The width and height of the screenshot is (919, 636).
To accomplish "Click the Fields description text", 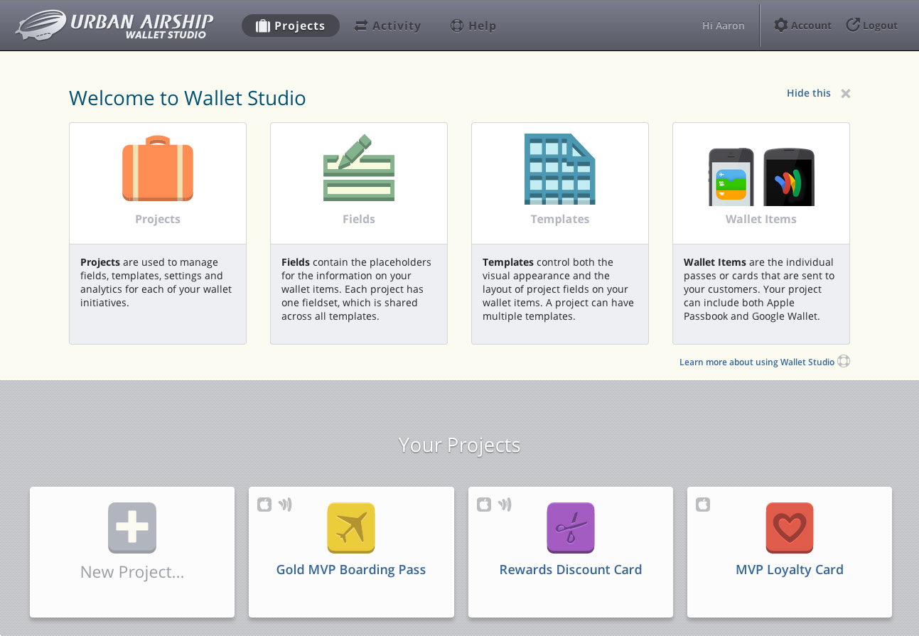I will (357, 289).
